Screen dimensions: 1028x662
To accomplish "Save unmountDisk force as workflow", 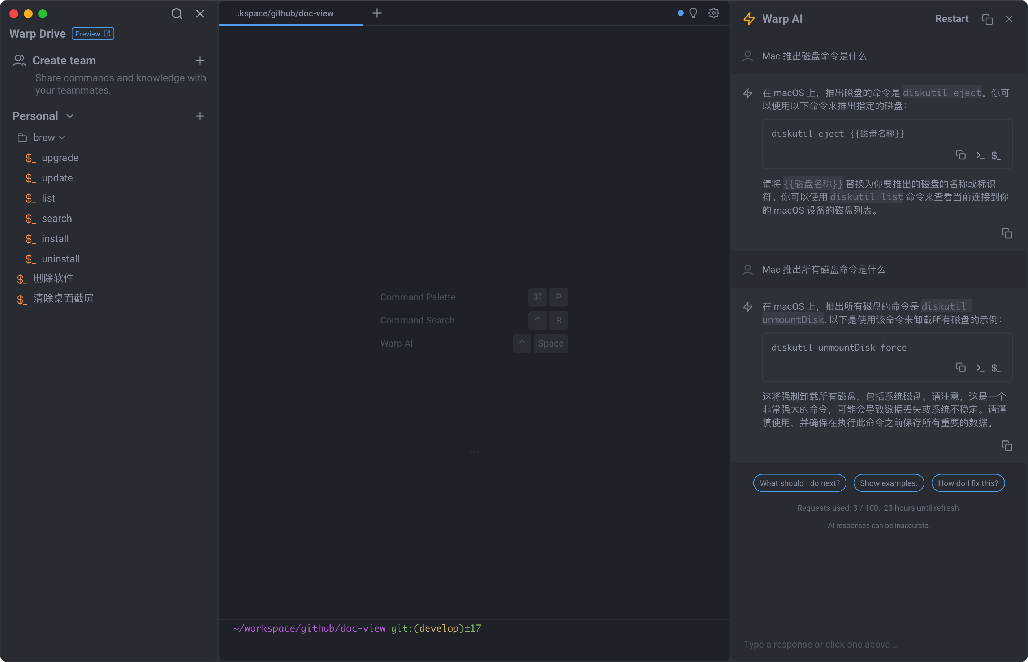I will tap(996, 368).
